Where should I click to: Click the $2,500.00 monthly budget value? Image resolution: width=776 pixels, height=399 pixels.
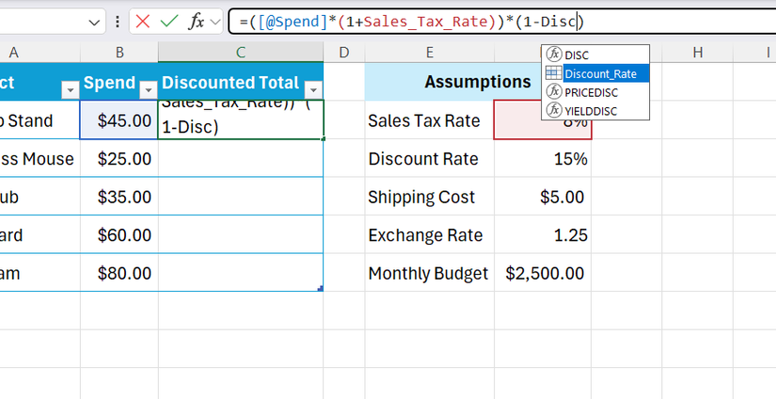543,273
